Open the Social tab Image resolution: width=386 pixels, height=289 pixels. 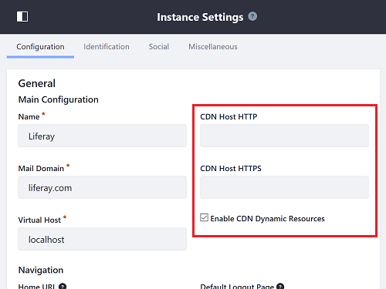tap(159, 47)
